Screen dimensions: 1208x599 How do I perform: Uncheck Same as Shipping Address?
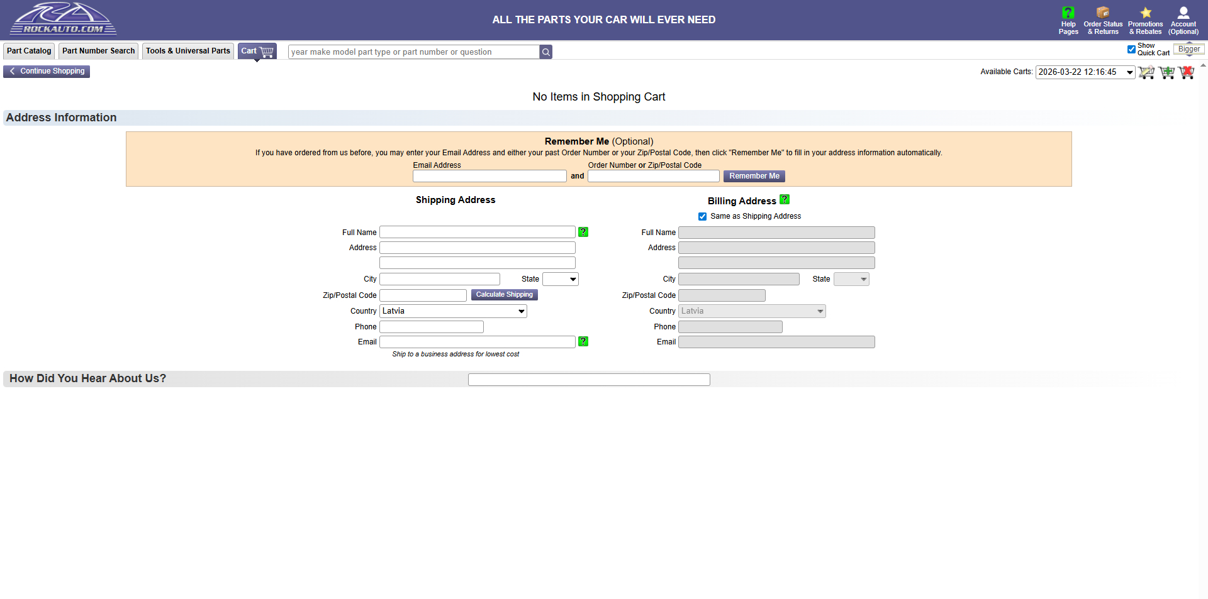[702, 217]
